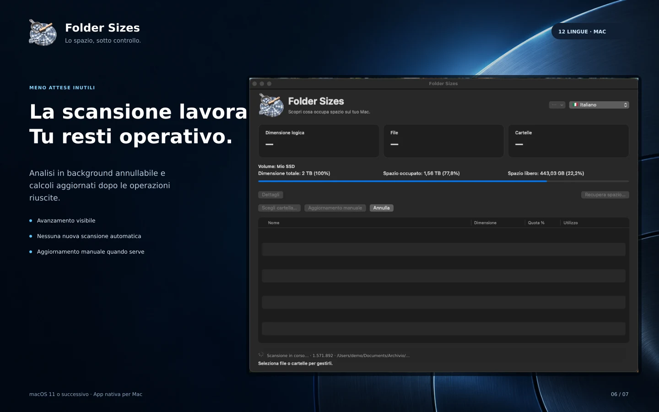Click the Folder Sizes logo in the promo banner
Screen dimensions: 659x412
coord(43,33)
